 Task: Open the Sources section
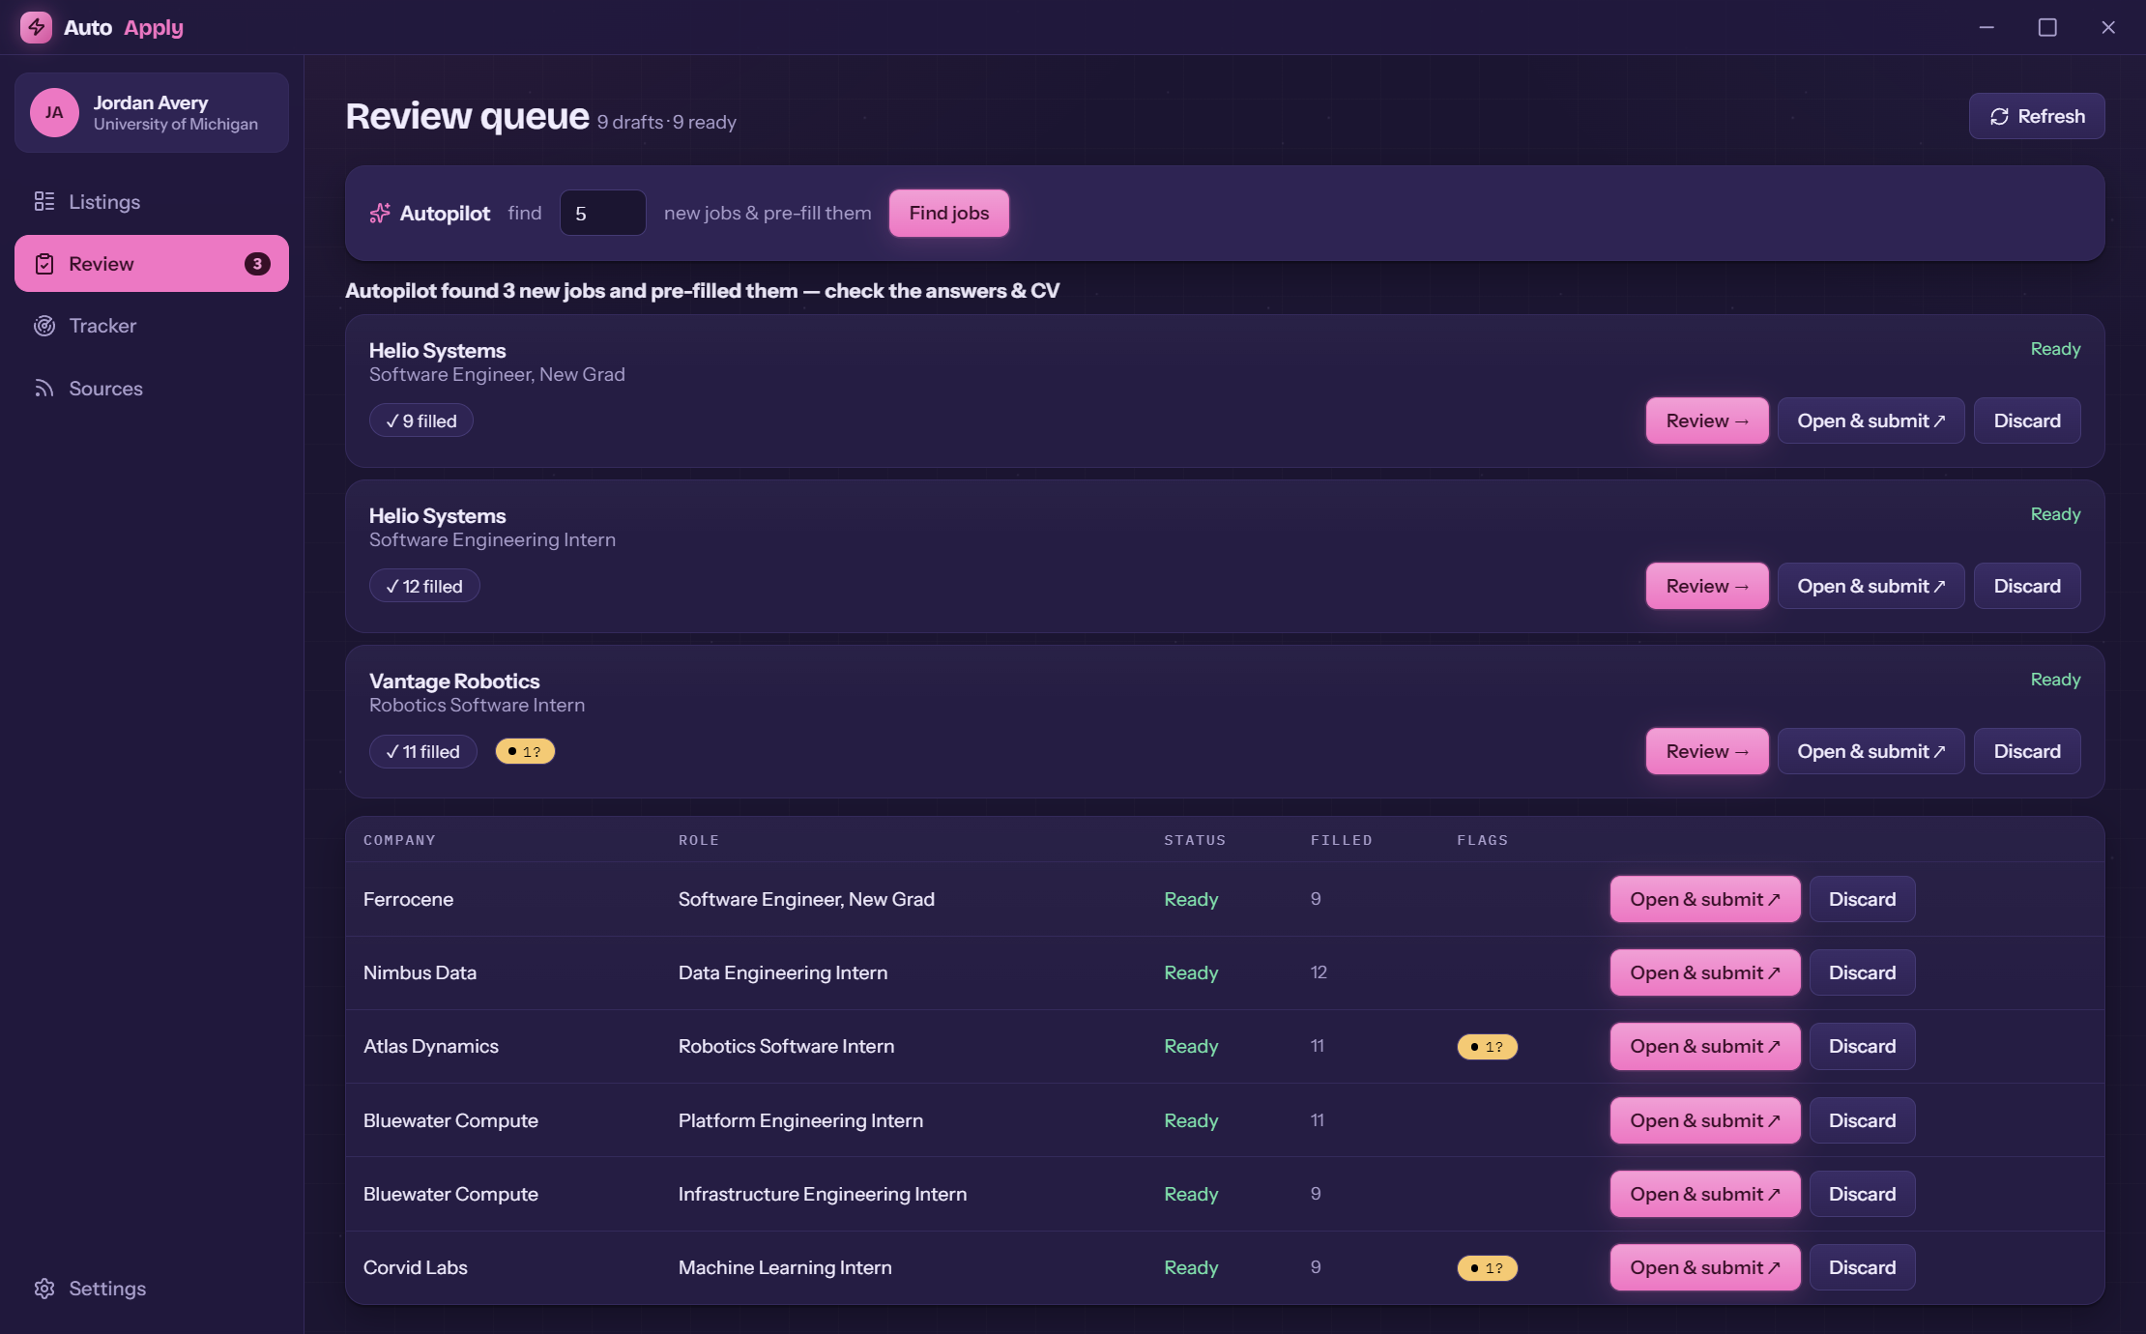(x=152, y=389)
